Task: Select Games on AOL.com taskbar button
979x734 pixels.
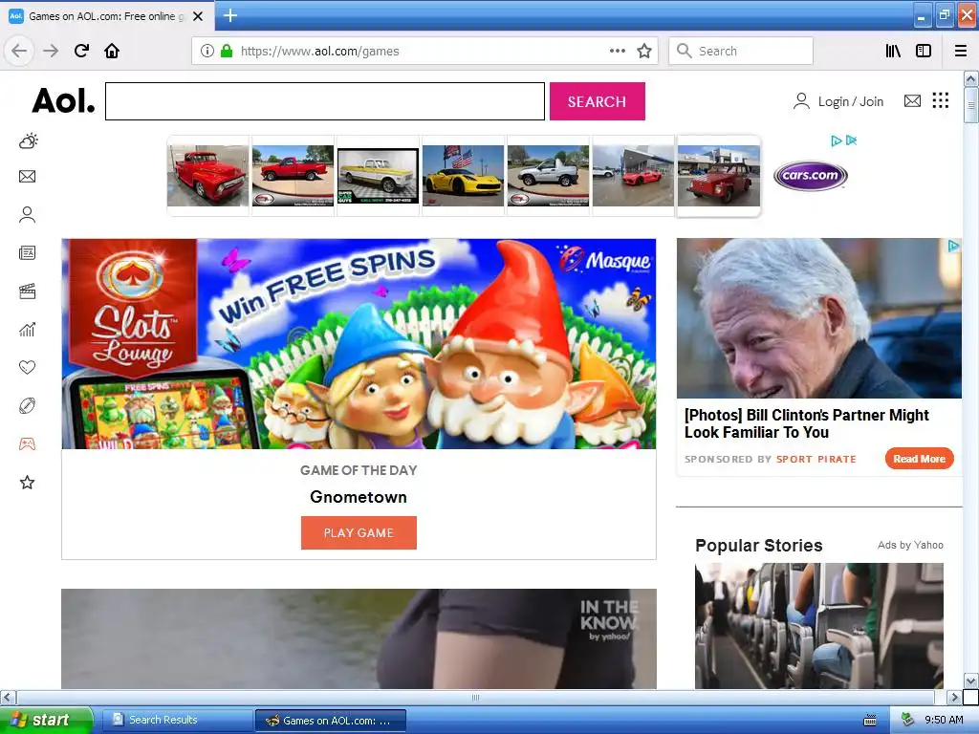Action: (330, 721)
